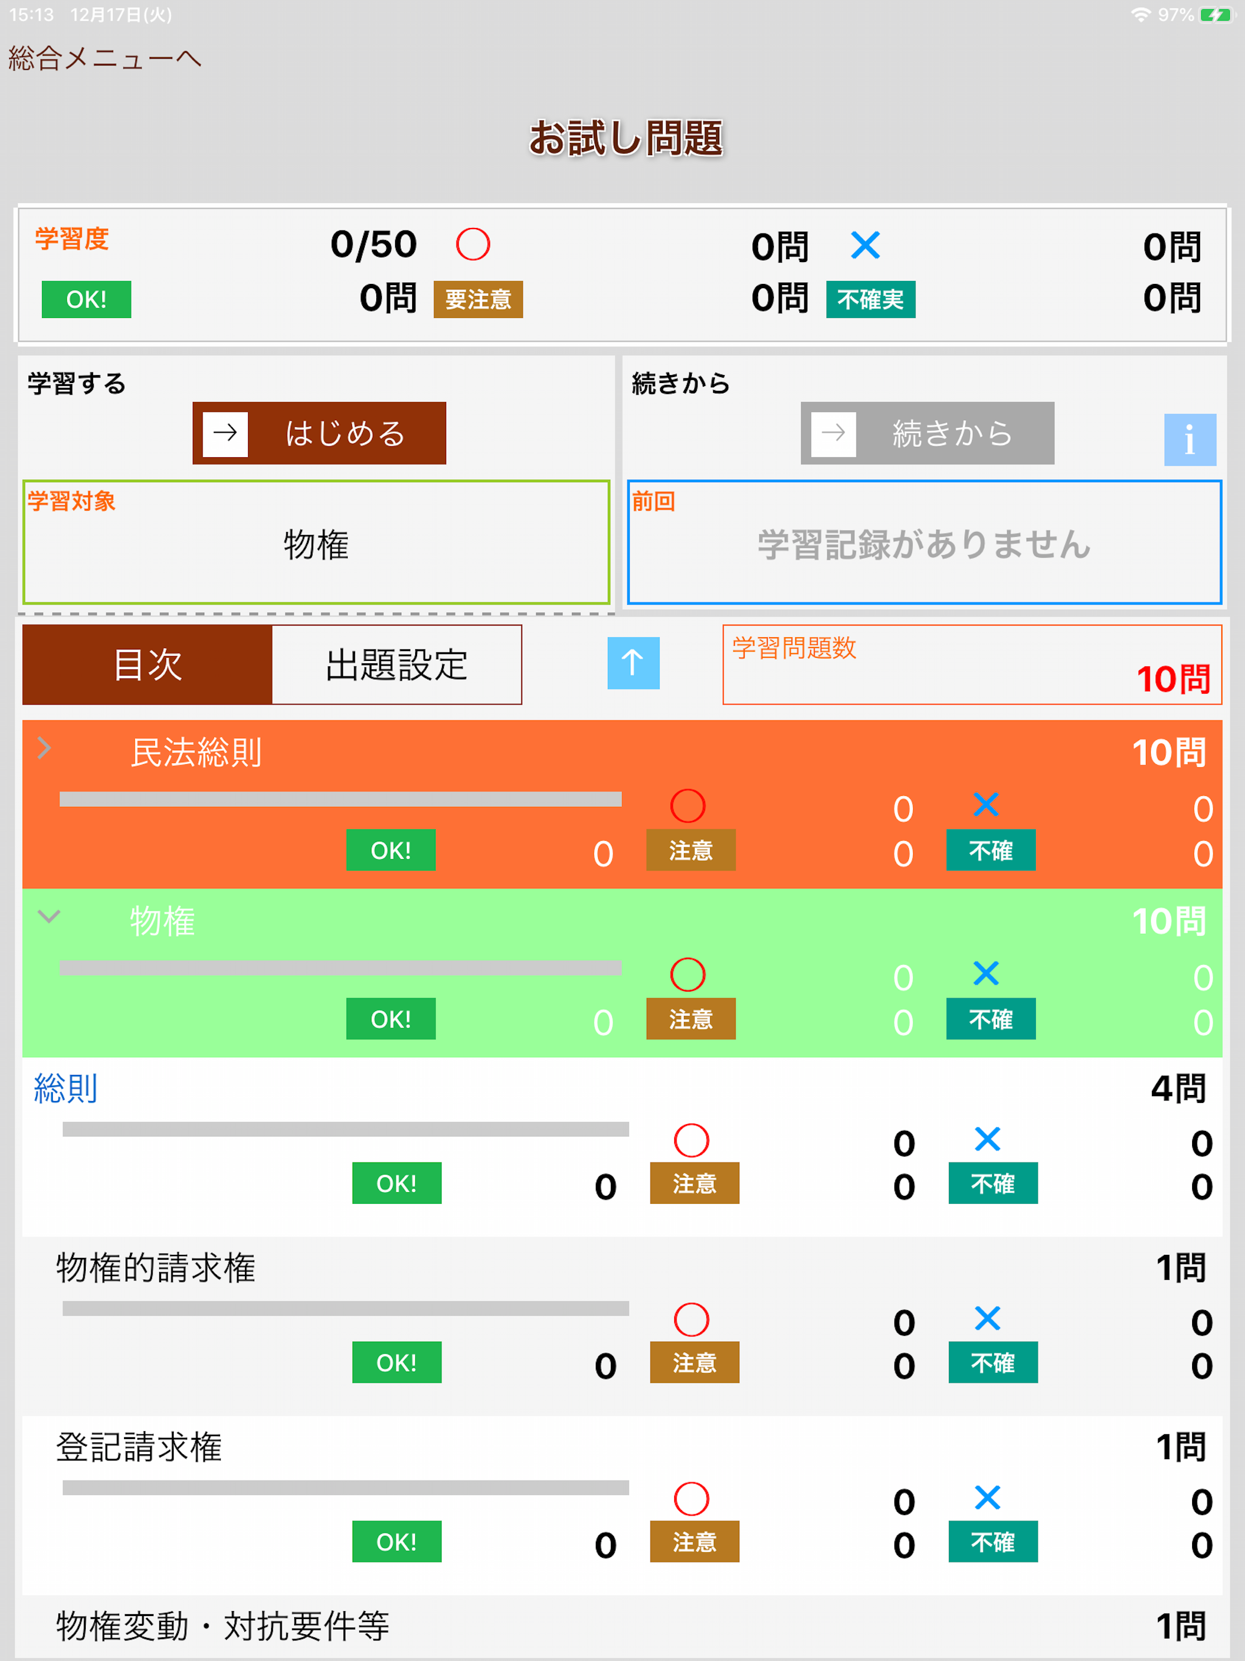Image resolution: width=1245 pixels, height=1661 pixels.
Task: Tap the 不確 badge in 物権的請求権 row
Action: tap(993, 1362)
